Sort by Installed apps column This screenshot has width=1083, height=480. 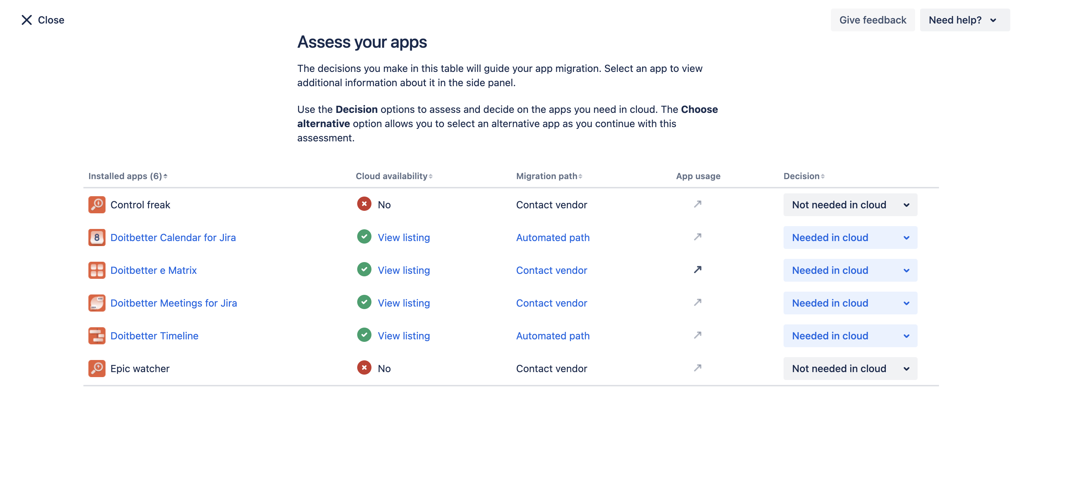click(x=127, y=176)
